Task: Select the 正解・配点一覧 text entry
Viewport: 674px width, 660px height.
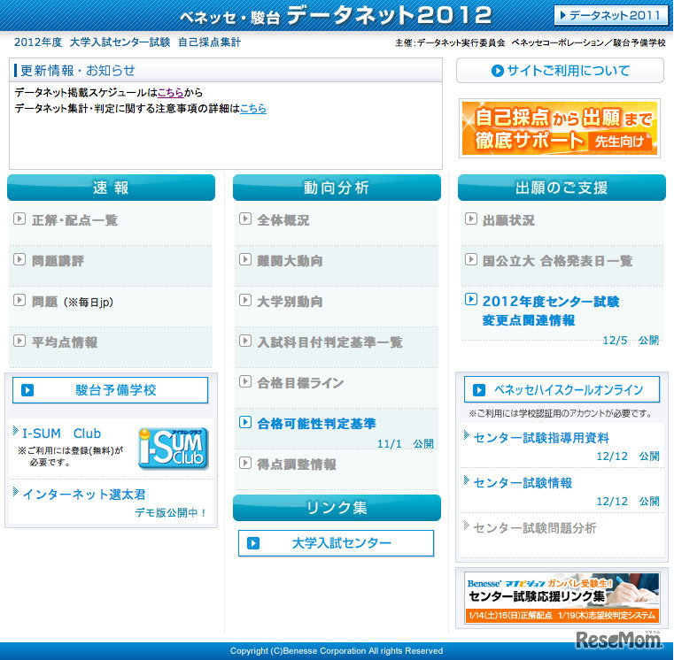Action: pos(74,220)
